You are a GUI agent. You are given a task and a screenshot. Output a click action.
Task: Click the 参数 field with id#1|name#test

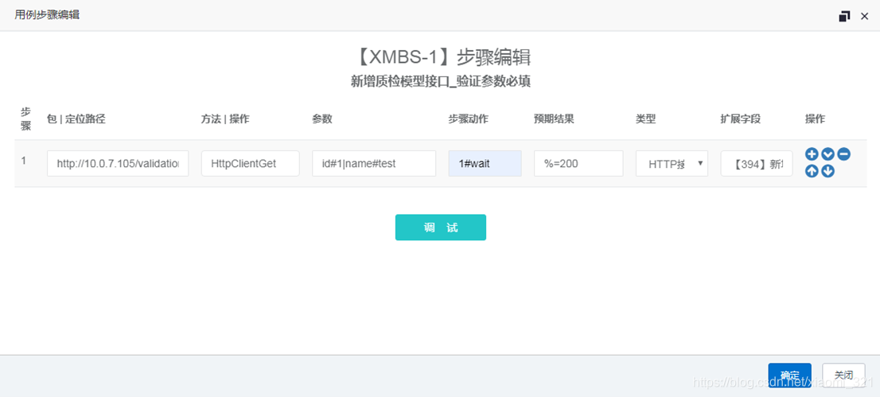pyautogui.click(x=374, y=163)
